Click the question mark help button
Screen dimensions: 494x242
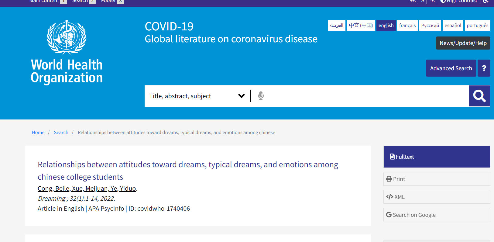click(x=484, y=68)
